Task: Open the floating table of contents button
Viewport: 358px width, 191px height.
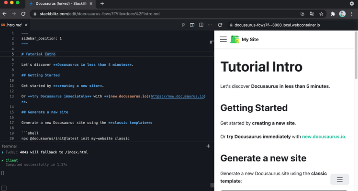Action: click(x=340, y=180)
